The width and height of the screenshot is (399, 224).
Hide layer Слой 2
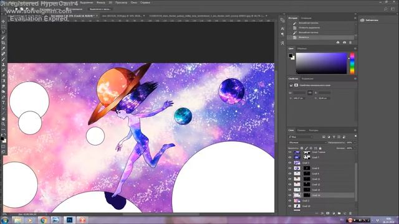[290, 200]
